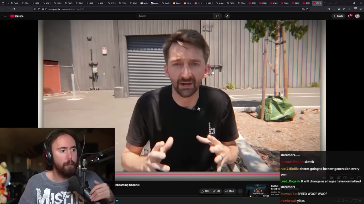Bookmark this page with the star icon
This screenshot has width=364, height=204.
(307, 9)
